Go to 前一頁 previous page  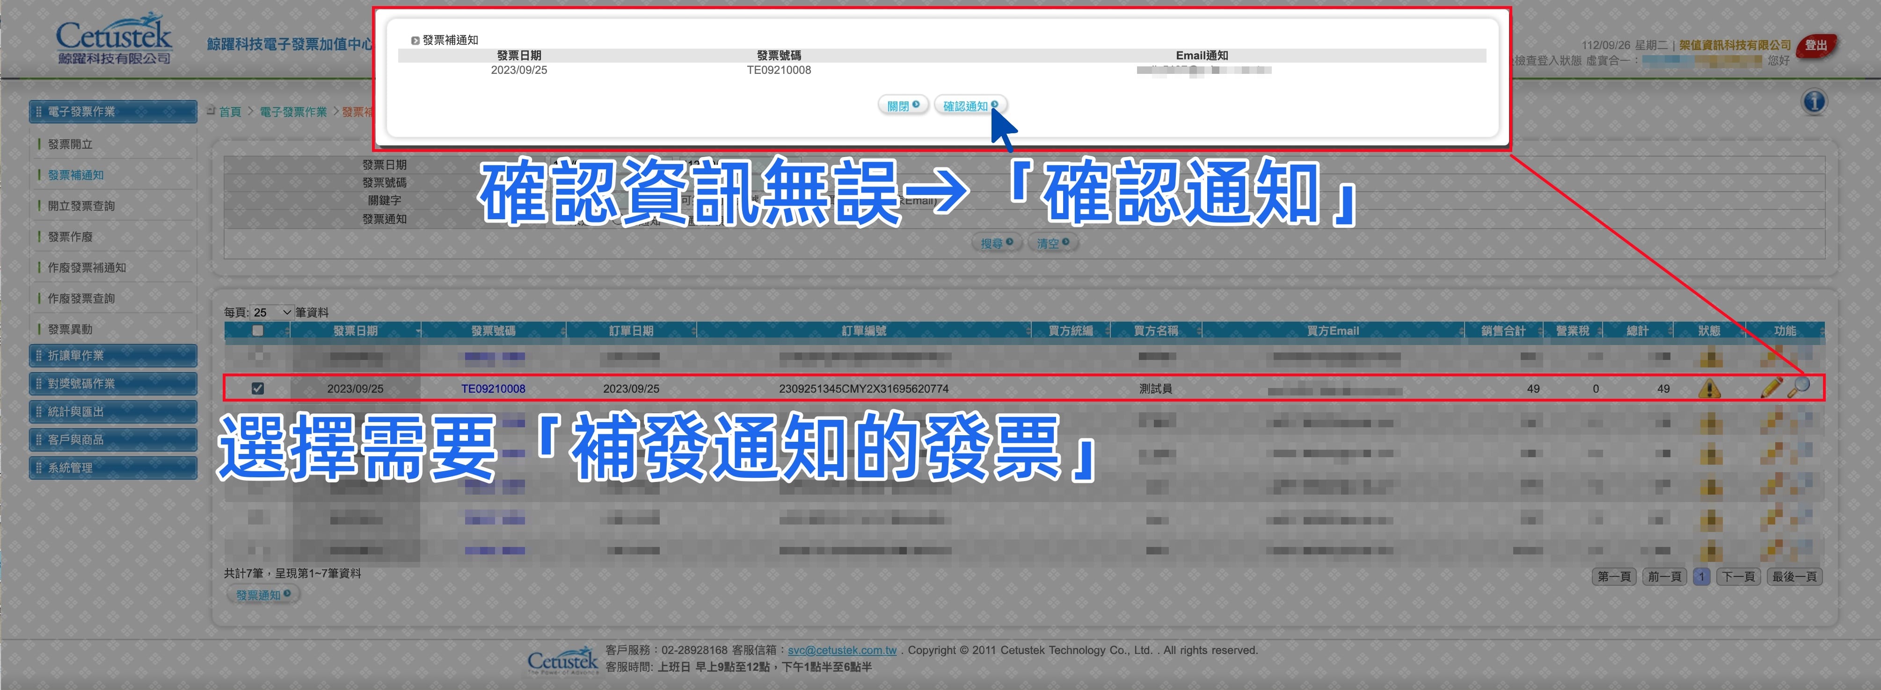(x=1664, y=576)
